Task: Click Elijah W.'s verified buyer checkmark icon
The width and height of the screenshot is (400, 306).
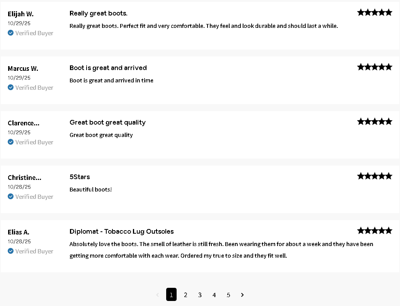Action: pos(11,33)
